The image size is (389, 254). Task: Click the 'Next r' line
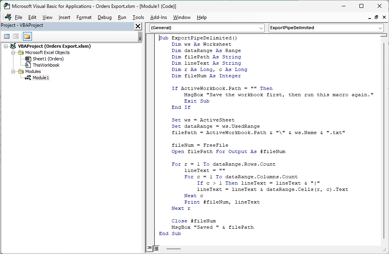[x=181, y=208]
